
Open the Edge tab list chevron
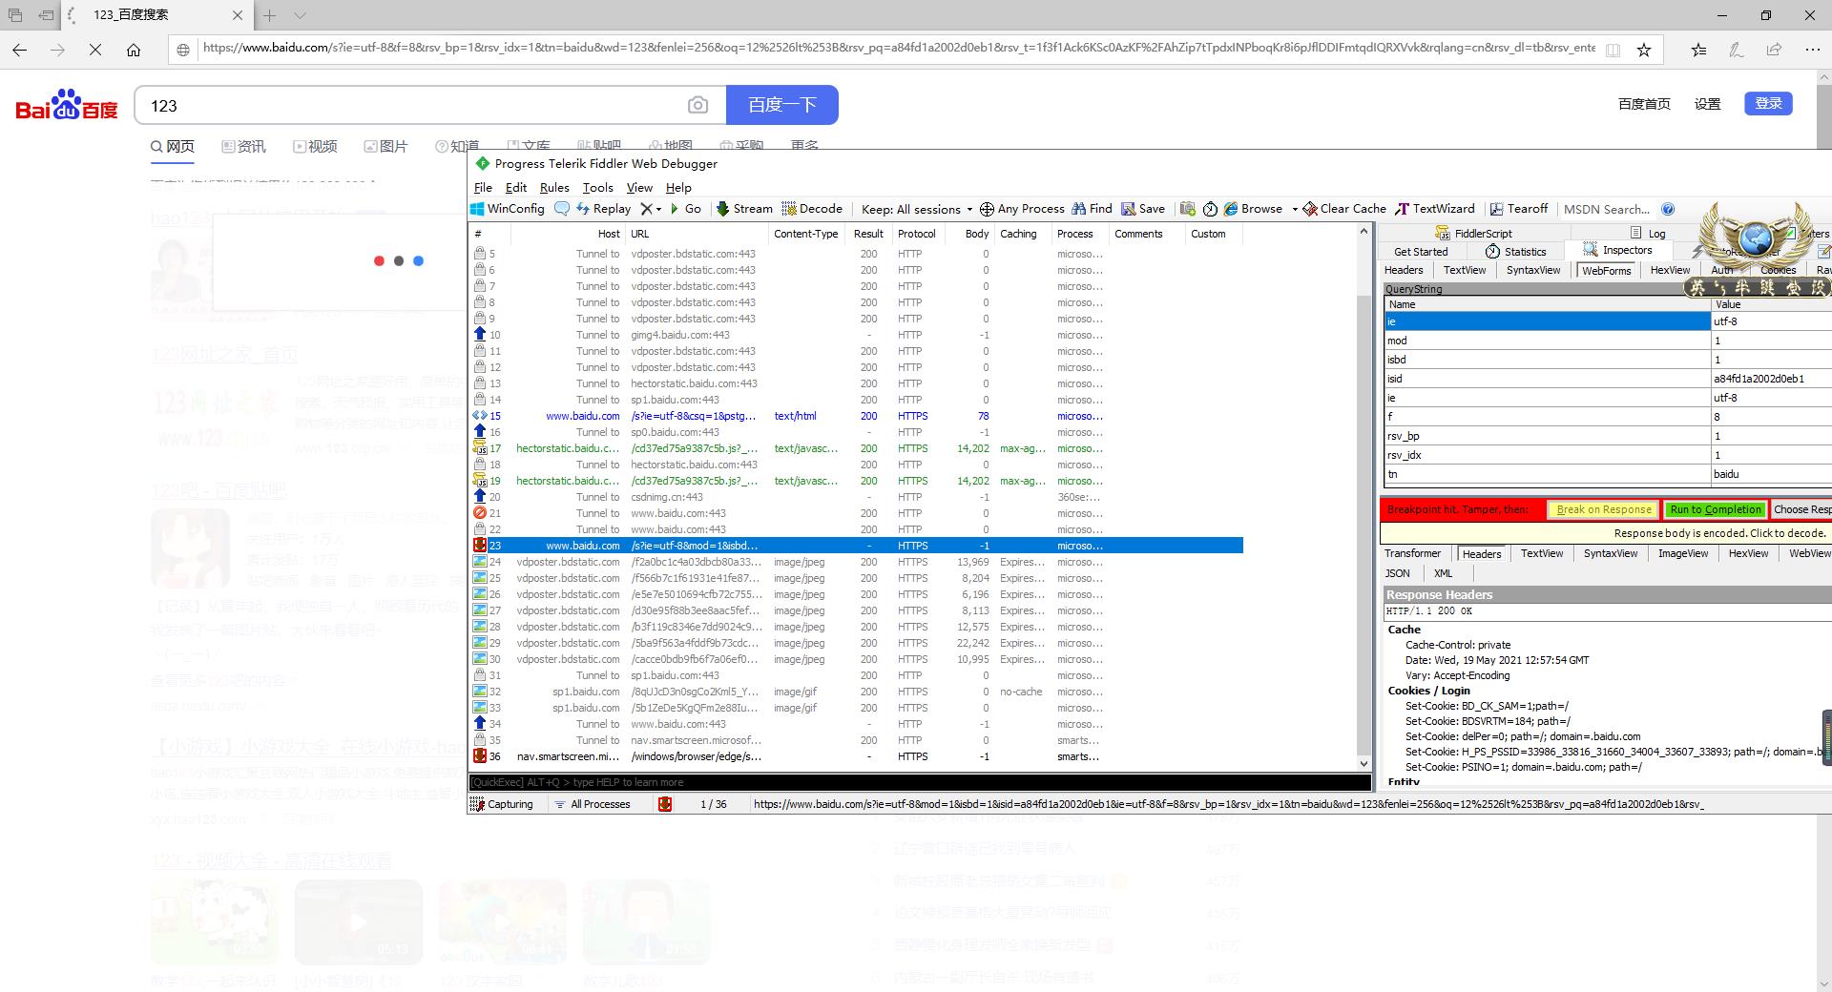(x=300, y=15)
